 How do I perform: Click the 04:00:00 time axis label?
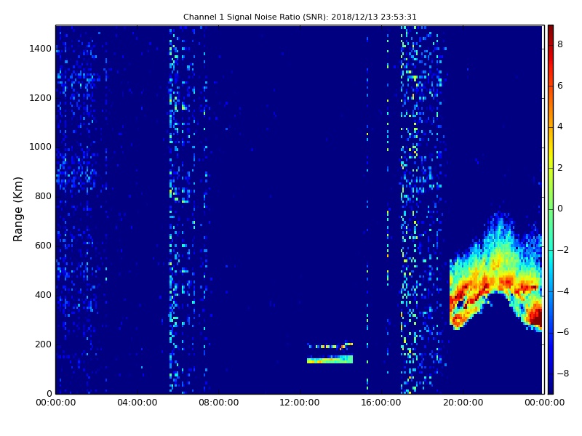[x=137, y=403]
